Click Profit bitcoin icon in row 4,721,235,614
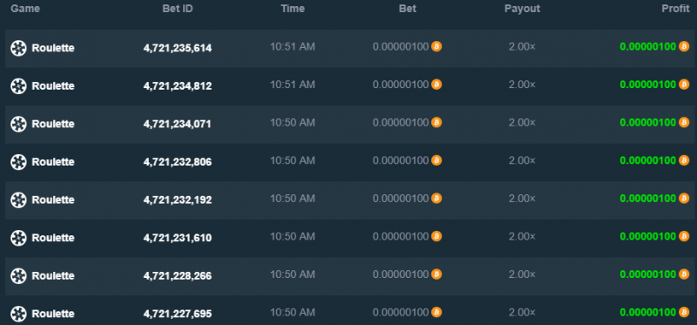The width and height of the screenshot is (697, 325). (684, 46)
